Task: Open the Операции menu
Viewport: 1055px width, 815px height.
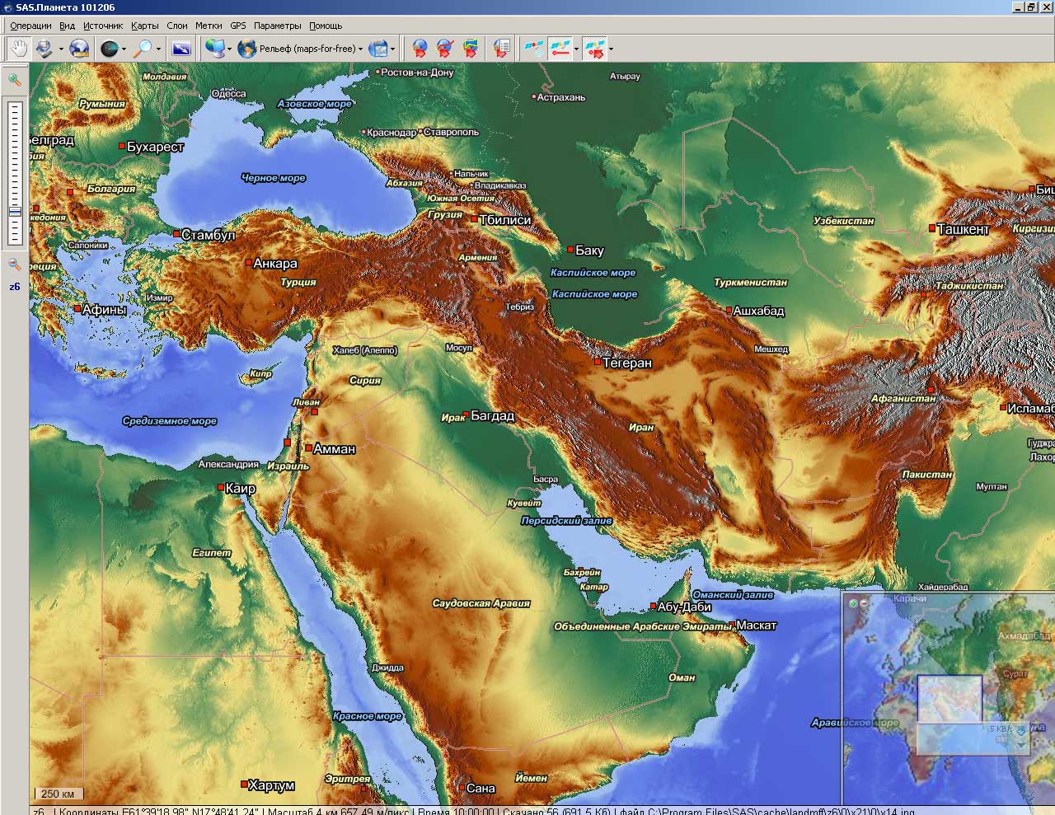Action: pos(30,26)
